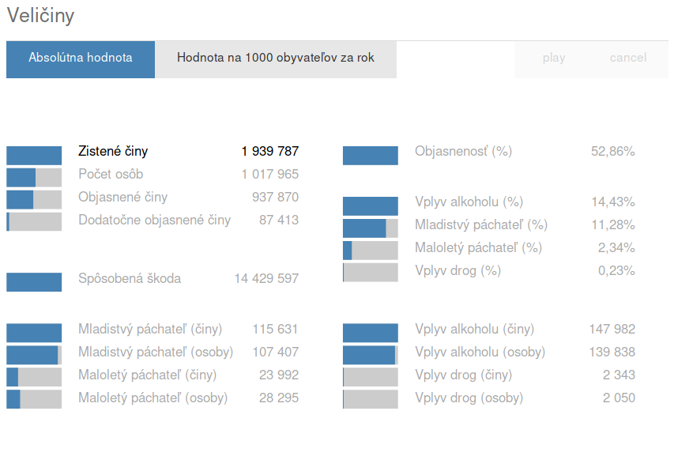
Task: Switch to Absolútna hodnota tab
Action: tap(81, 59)
